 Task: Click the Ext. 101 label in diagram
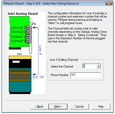click(x=38, y=77)
